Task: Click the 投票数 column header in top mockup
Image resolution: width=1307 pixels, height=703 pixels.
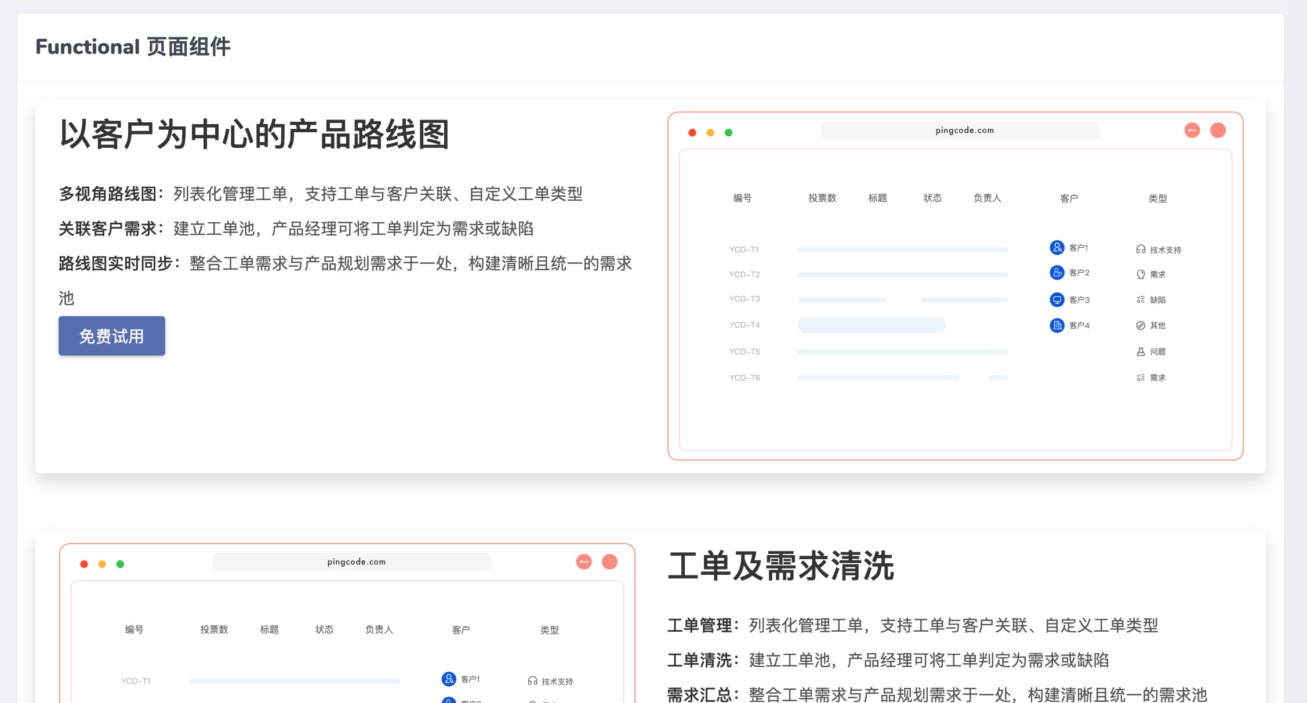Action: (x=822, y=198)
